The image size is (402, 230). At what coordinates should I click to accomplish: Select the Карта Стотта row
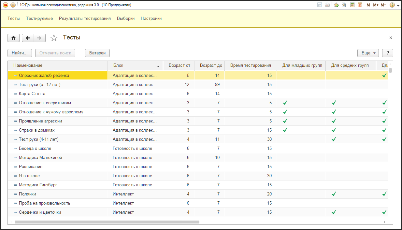coord(32,93)
